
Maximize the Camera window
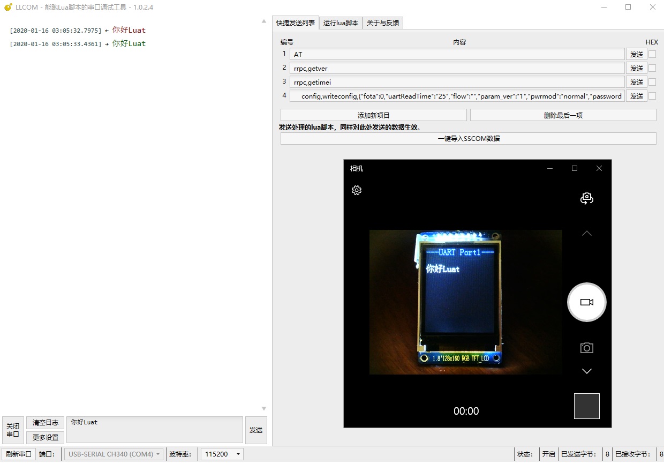click(x=575, y=168)
